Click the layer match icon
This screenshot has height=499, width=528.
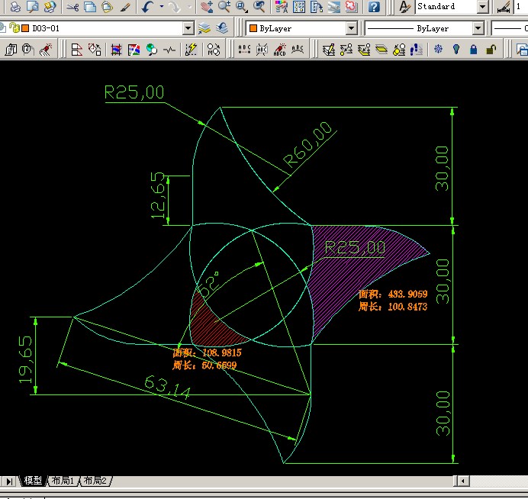pyautogui.click(x=346, y=50)
